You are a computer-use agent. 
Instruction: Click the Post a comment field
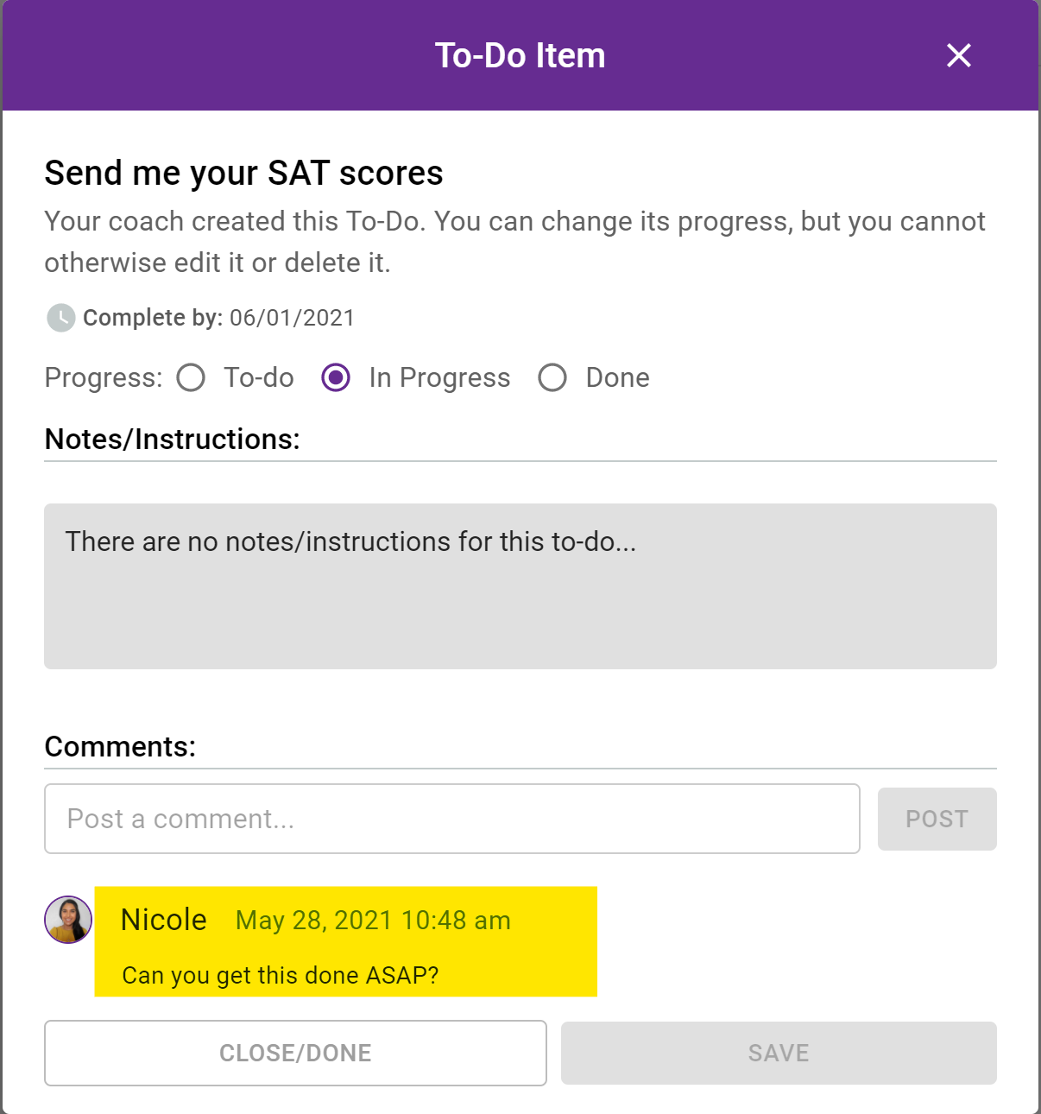point(452,819)
